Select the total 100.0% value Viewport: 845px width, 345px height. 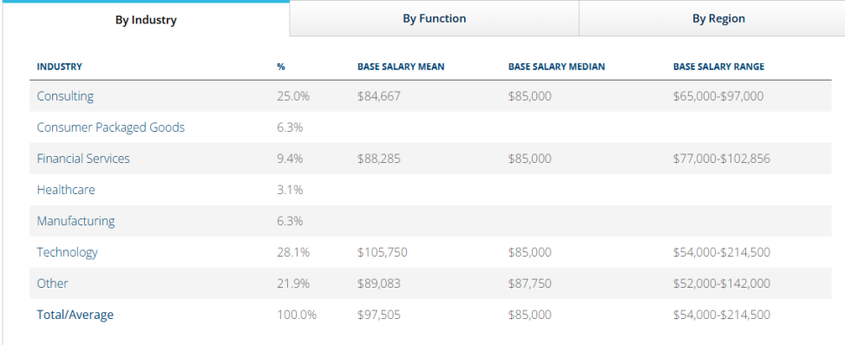(297, 315)
